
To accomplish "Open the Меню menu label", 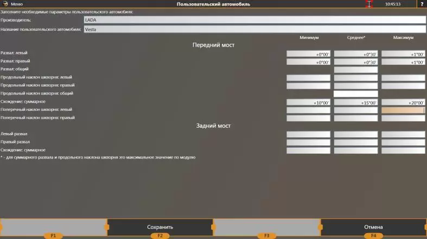I will (x=17, y=4).
